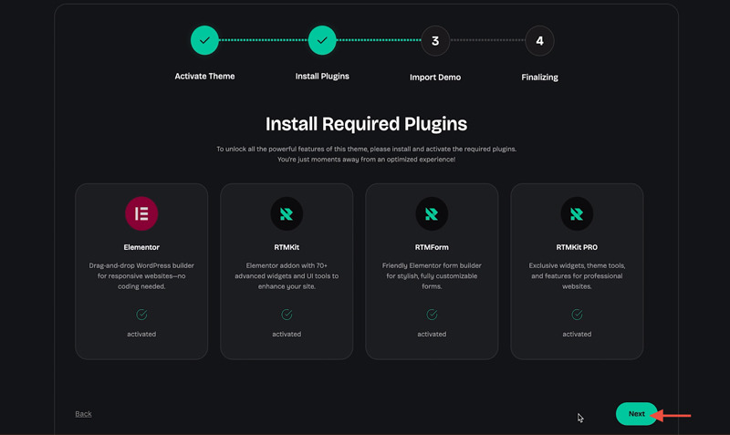Select step 3 circle for Import Demo
This screenshot has height=435, width=730.
[435, 41]
